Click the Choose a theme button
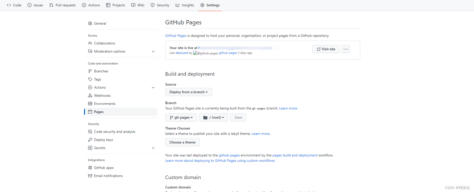 click(x=182, y=142)
